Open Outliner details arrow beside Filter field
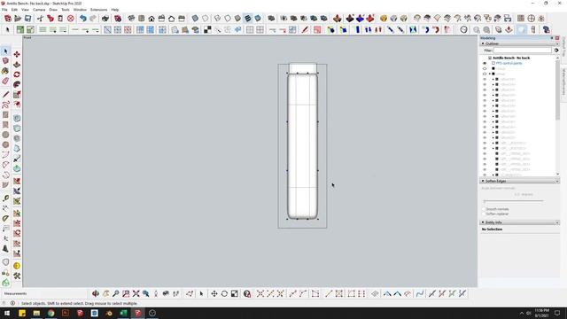 click(x=556, y=51)
